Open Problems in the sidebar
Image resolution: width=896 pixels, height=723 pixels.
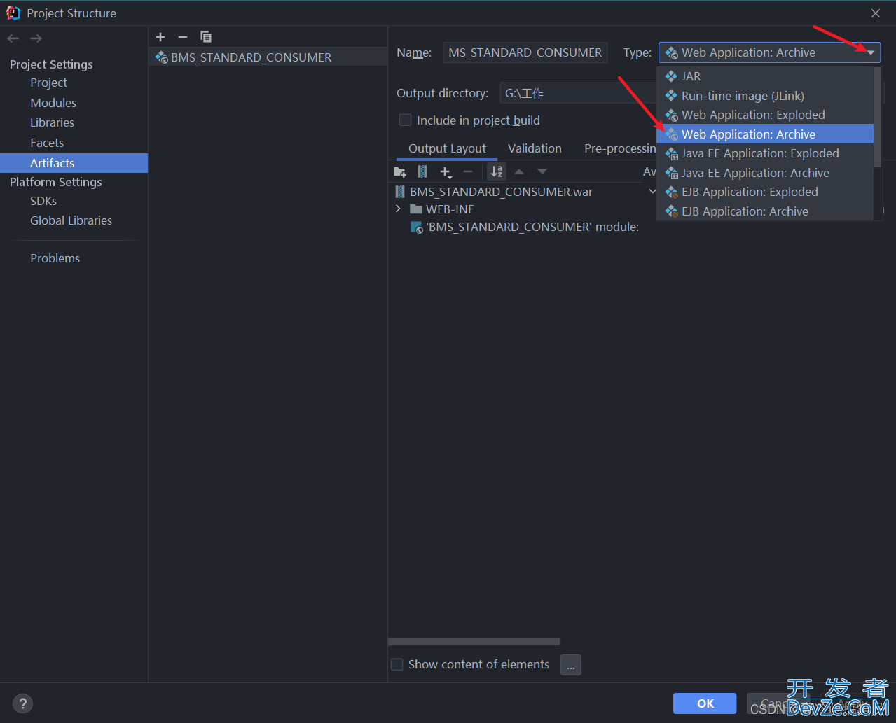pos(55,258)
